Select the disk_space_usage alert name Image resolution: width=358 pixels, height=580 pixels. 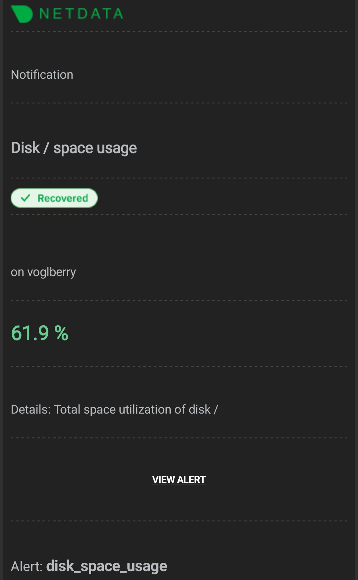[x=107, y=566]
